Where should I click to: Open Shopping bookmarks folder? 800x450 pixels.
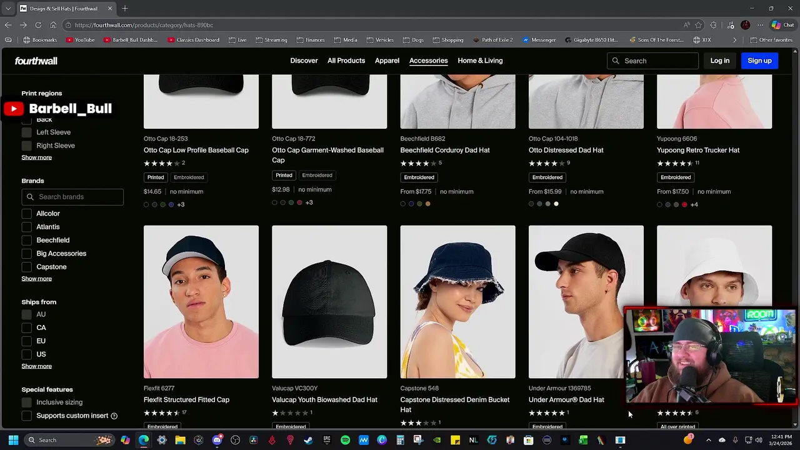tap(448, 40)
